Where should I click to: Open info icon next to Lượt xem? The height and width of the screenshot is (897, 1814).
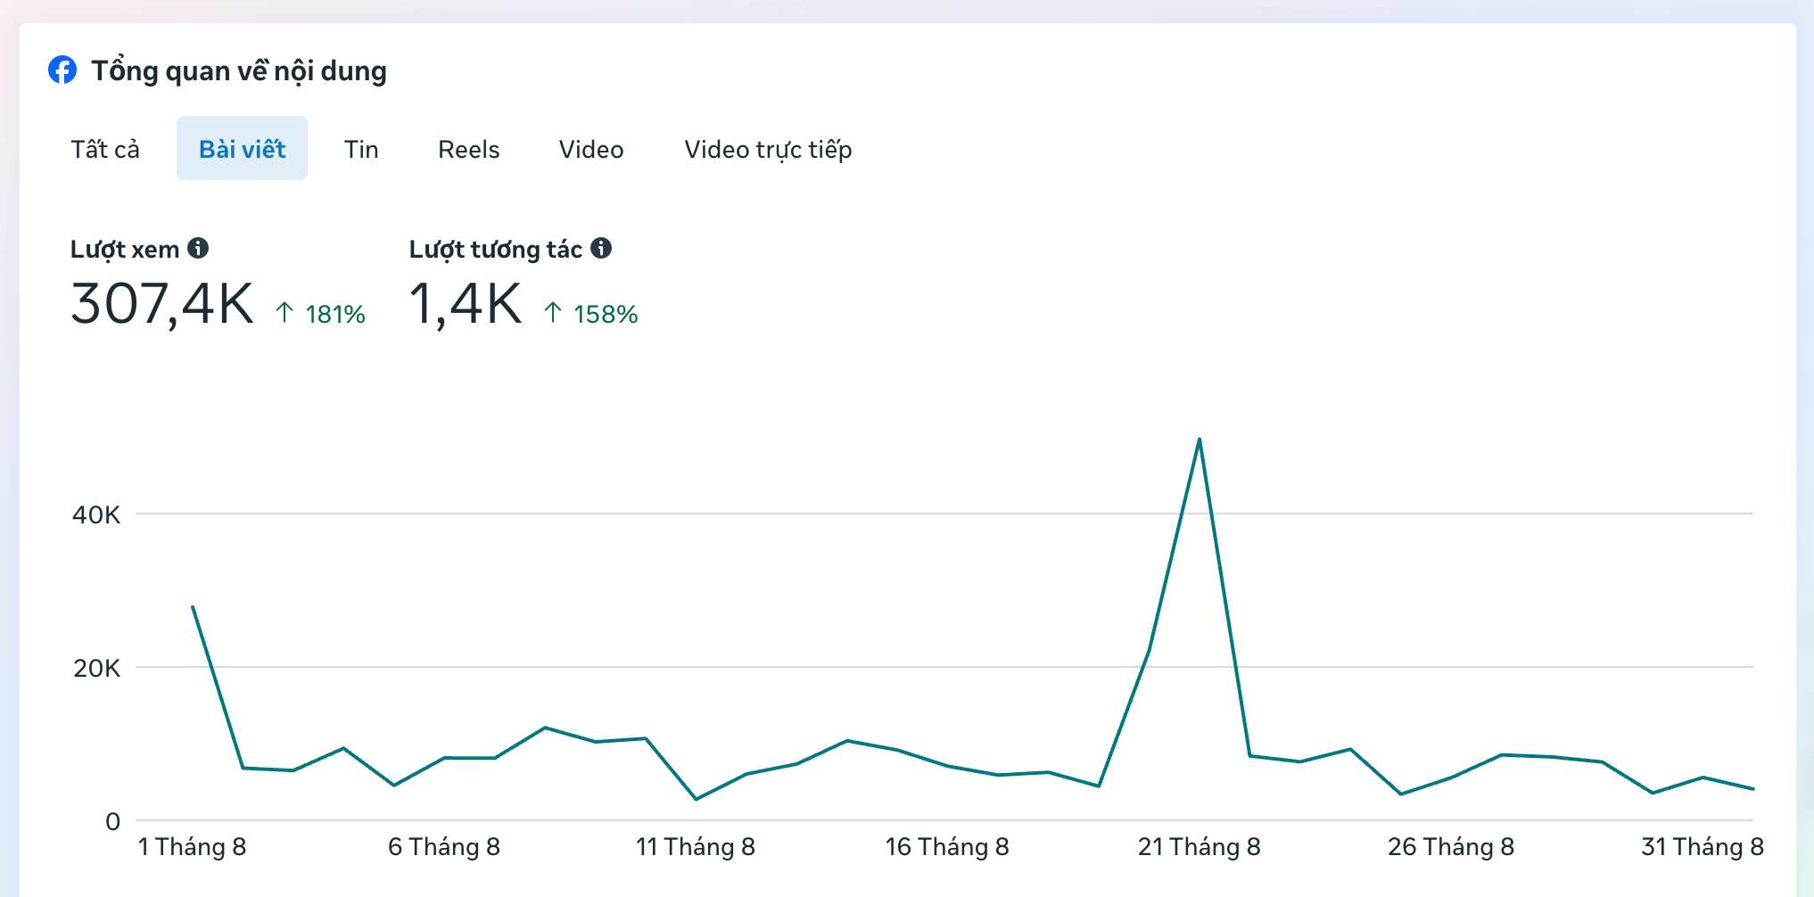(198, 248)
